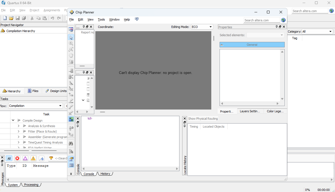
Task: Click the Redo arrow icon
Action: (x=59, y=18)
